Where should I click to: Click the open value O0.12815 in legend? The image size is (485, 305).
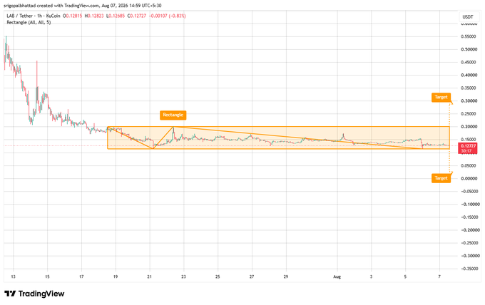click(x=72, y=16)
